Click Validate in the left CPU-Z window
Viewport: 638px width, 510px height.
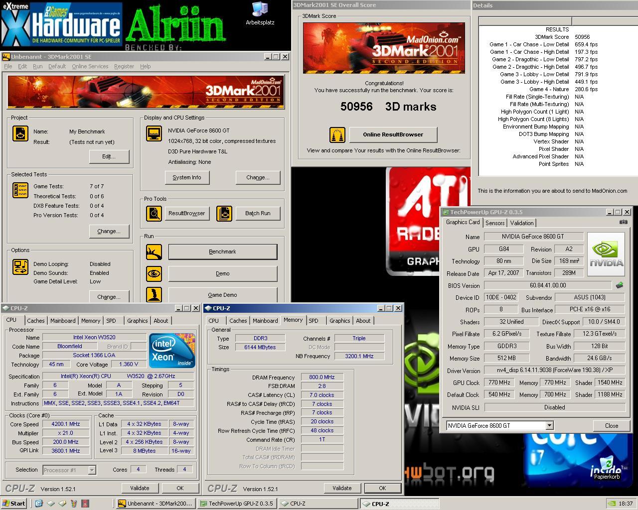140,488
